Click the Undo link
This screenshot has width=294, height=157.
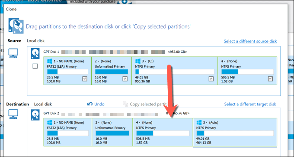coord(99,104)
